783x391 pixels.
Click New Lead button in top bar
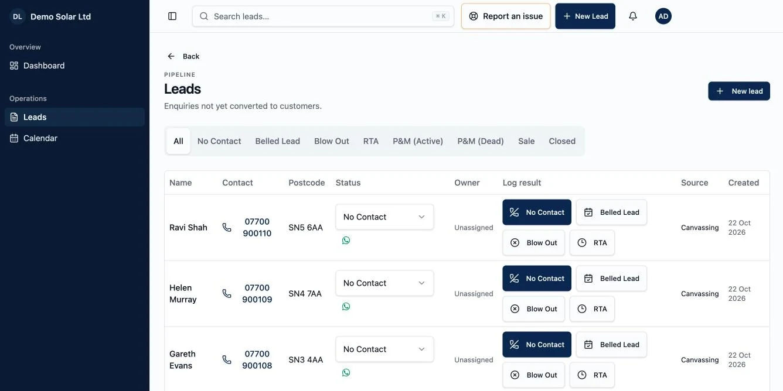585,16
